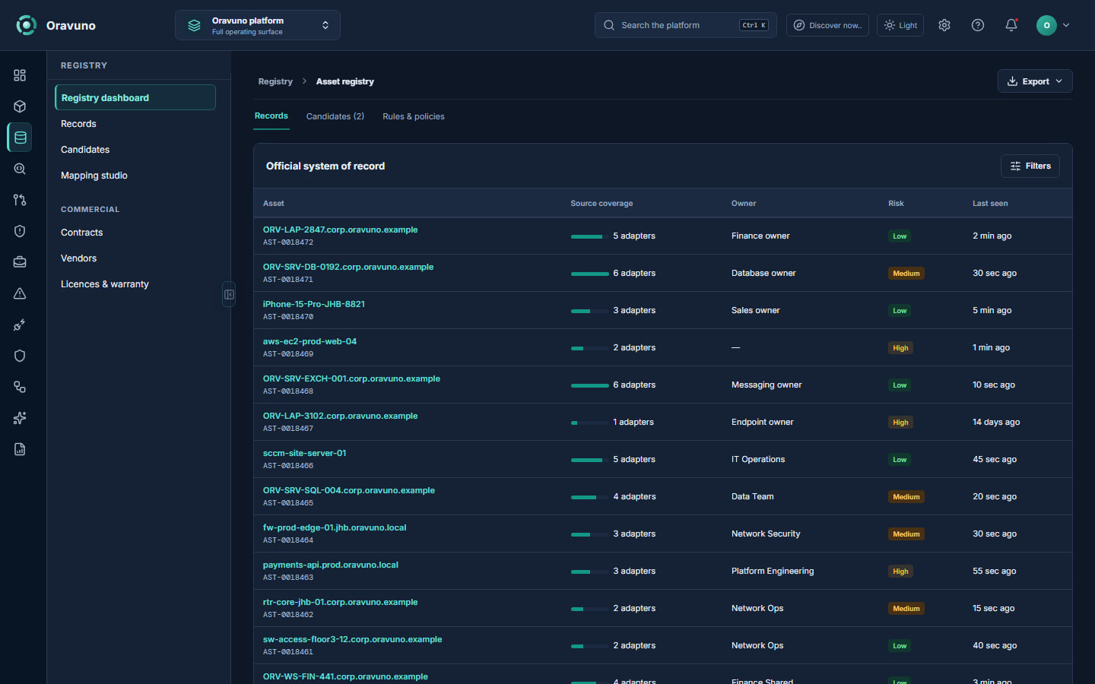Open the aws-ec2-prod-web-04 asset link
The image size is (1095, 684).
tap(309, 341)
